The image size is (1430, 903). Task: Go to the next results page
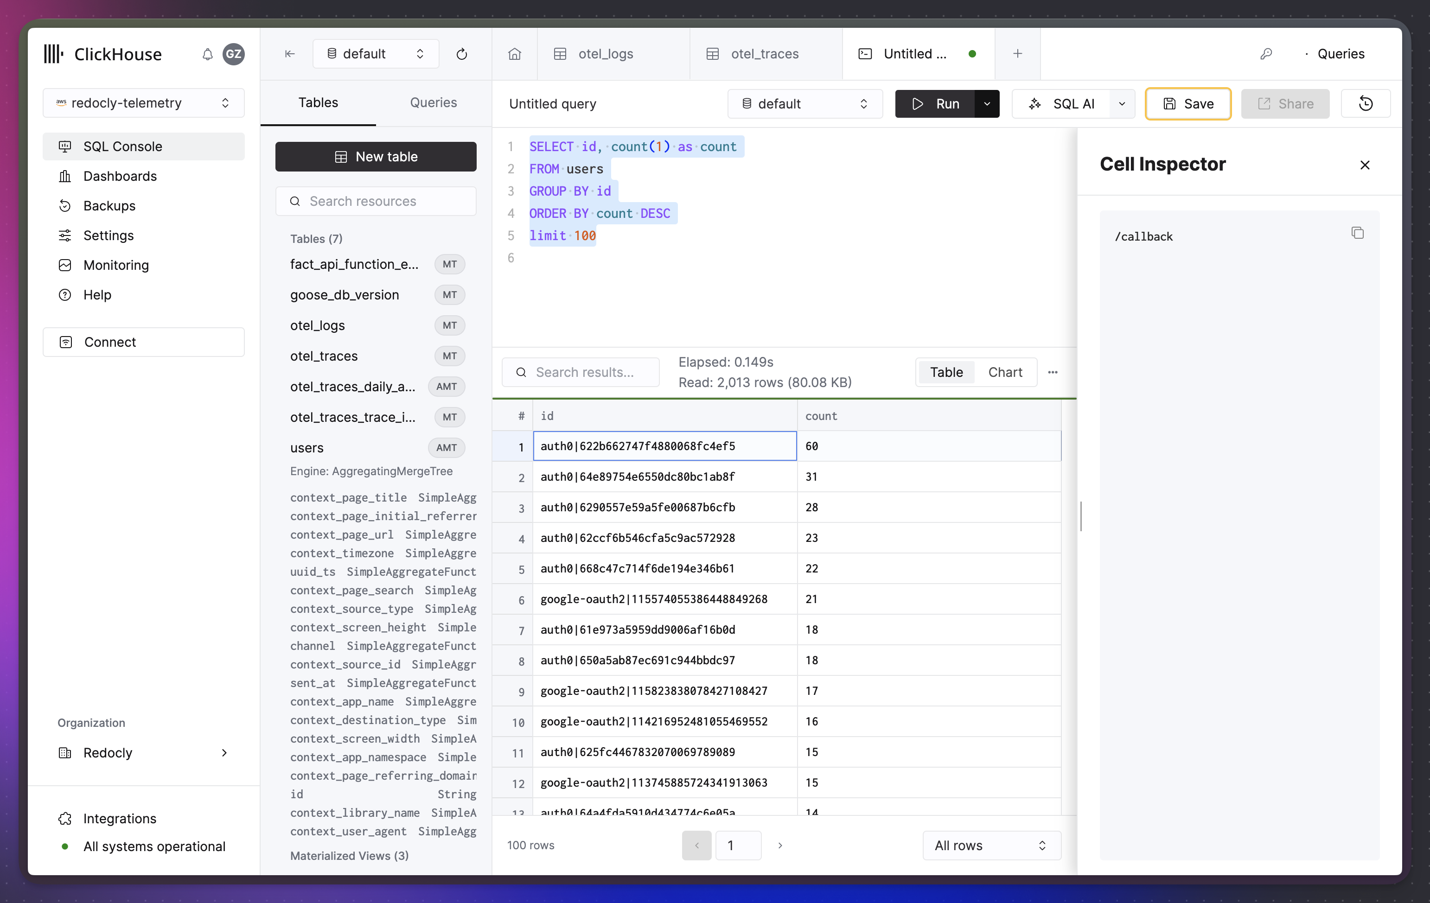coord(780,846)
